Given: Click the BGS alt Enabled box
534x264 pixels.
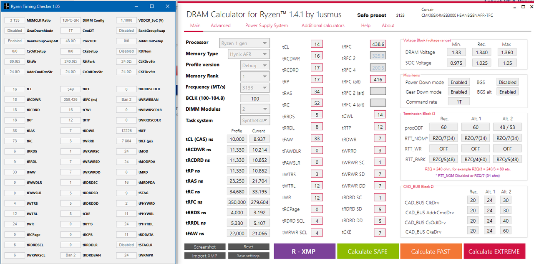Looking at the screenshot, I should pyautogui.click(x=507, y=92).
